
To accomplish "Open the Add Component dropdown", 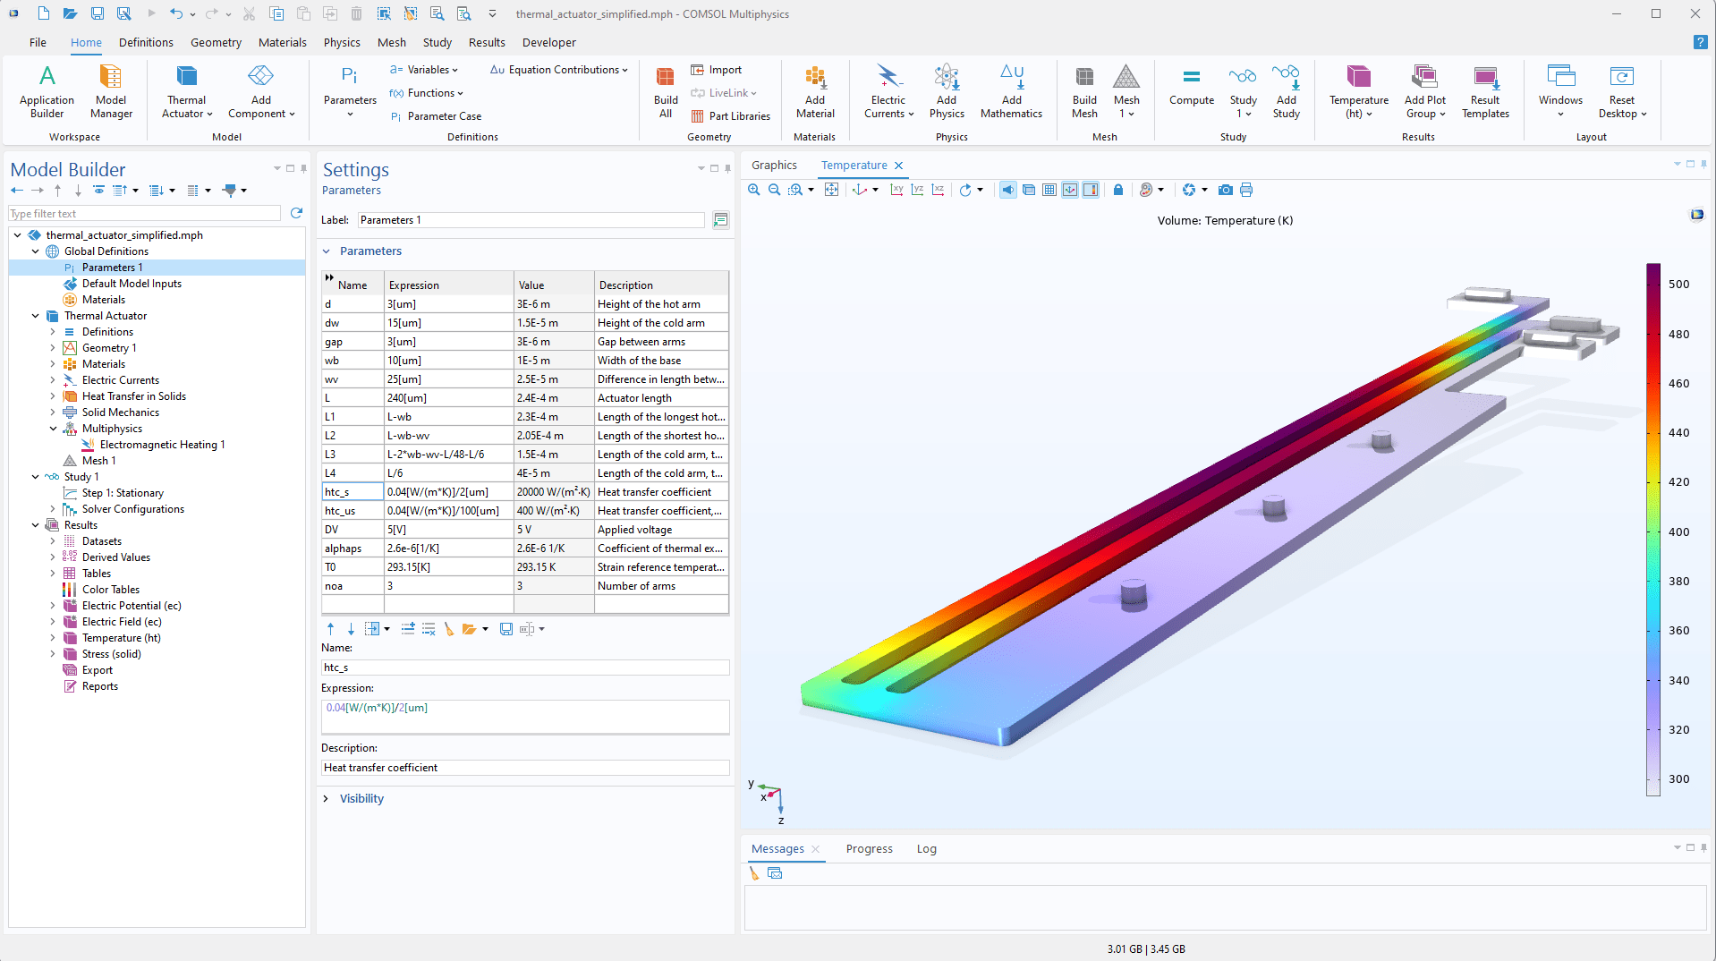I will pyautogui.click(x=260, y=91).
